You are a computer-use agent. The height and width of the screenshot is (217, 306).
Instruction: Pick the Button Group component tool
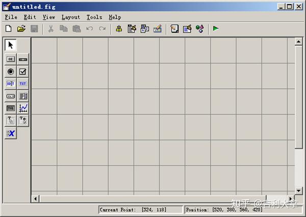pyautogui.click(x=23, y=120)
